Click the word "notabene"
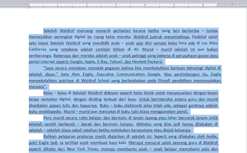This screenshot has width=247, height=153. (69, 49)
